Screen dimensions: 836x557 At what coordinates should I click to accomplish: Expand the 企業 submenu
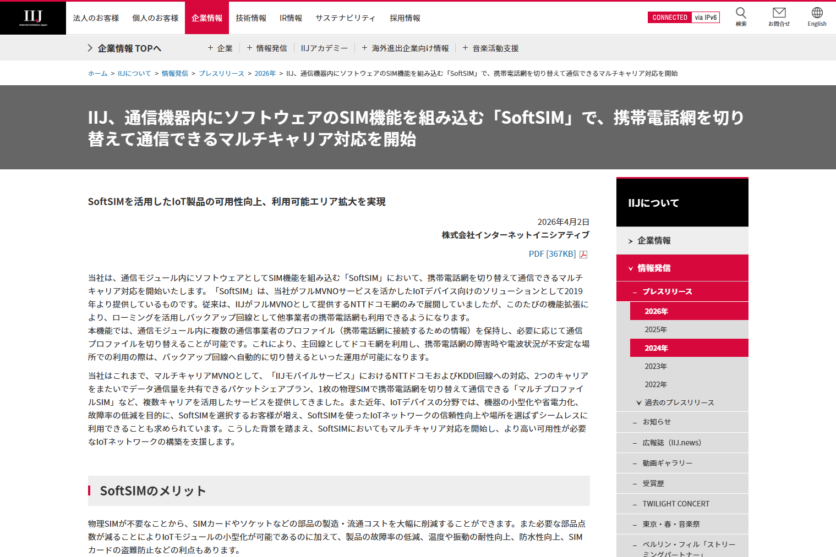pos(220,48)
